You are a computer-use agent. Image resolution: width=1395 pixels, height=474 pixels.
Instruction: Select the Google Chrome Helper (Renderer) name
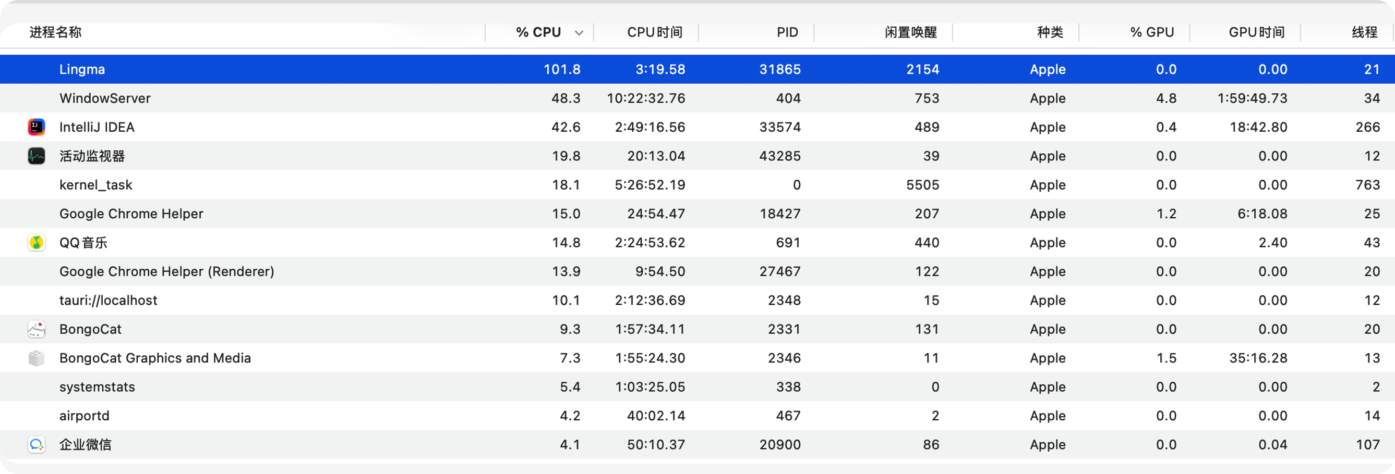[167, 271]
